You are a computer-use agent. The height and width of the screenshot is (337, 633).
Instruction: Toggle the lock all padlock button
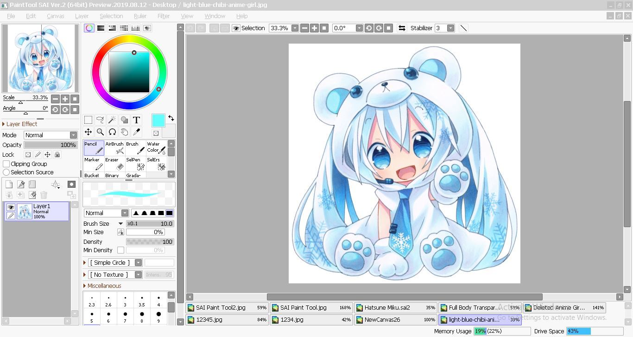[x=57, y=154]
